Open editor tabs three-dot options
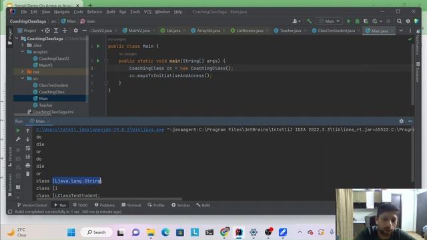 pyautogui.click(x=410, y=31)
